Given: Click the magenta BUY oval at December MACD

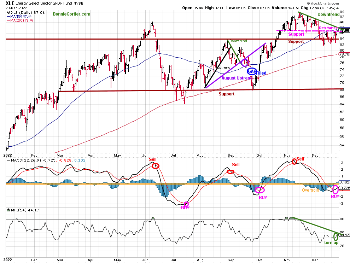Looking at the screenshot, I should point(335,189).
